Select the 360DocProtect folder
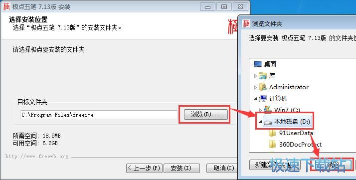This screenshot has width=356, height=180. point(300,145)
